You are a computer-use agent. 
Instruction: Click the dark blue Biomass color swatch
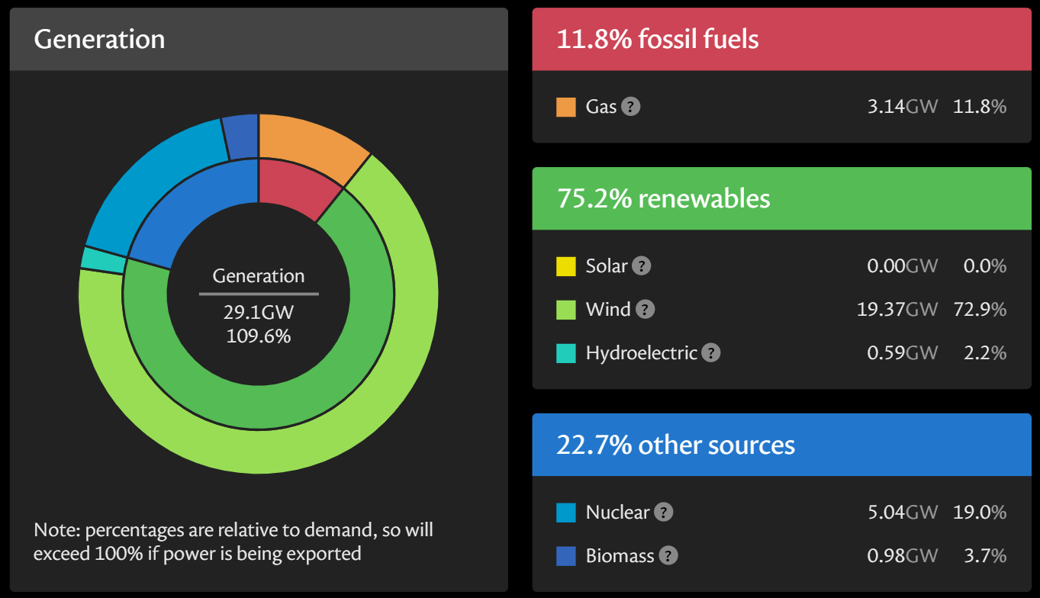point(566,556)
